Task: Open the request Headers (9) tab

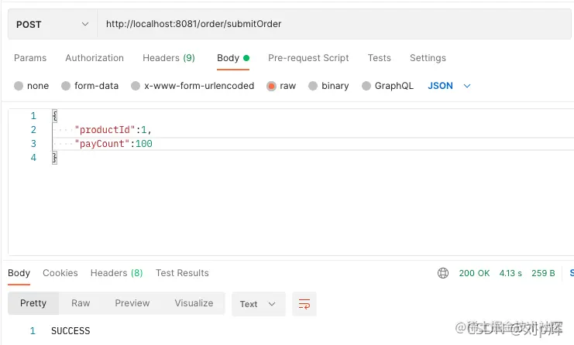Action: point(169,58)
